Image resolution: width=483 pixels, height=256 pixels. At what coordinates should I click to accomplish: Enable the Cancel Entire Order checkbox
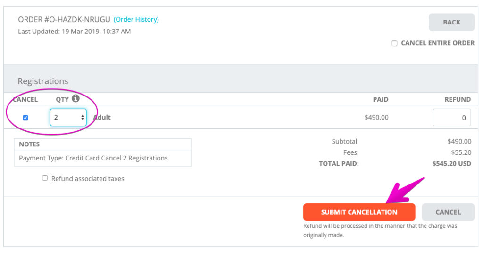coord(394,43)
